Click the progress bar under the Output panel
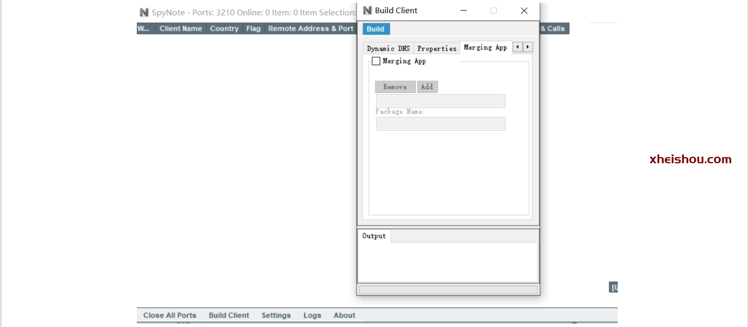 pos(448,289)
